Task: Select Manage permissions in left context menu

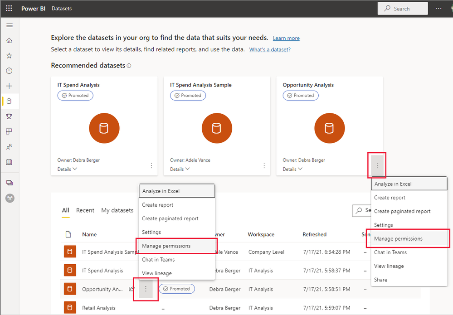Action: [177, 246]
